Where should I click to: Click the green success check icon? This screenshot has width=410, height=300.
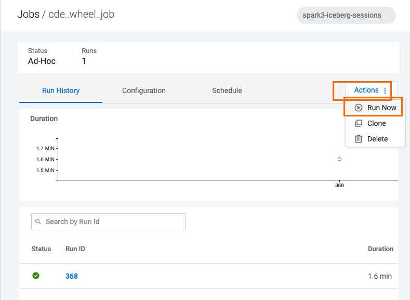pos(36,276)
